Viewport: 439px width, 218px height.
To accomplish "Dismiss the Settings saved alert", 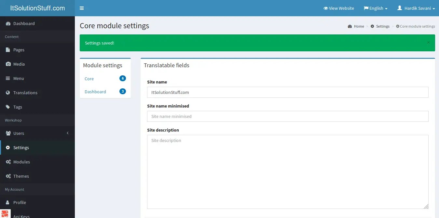I will point(428,43).
